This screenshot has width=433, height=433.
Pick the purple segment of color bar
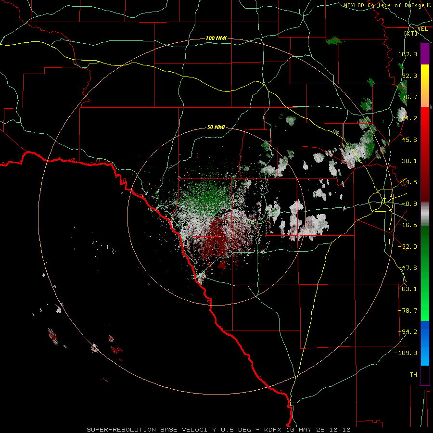click(425, 54)
